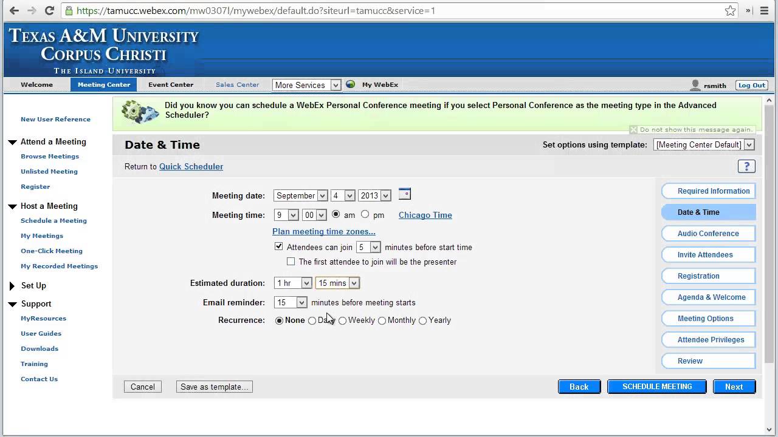Open the meeting month dropdown
This screenshot has height=437, width=778.
point(300,195)
